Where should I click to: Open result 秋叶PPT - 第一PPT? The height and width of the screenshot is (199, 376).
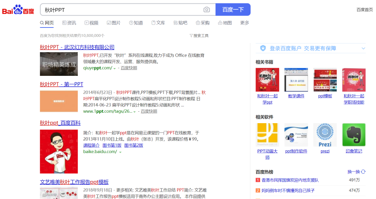click(61, 85)
